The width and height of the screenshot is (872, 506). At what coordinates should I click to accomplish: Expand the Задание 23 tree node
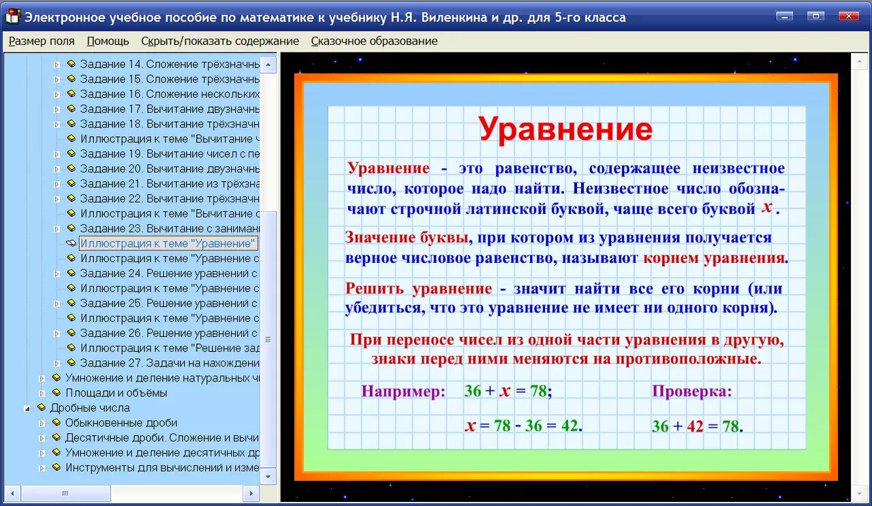point(57,229)
